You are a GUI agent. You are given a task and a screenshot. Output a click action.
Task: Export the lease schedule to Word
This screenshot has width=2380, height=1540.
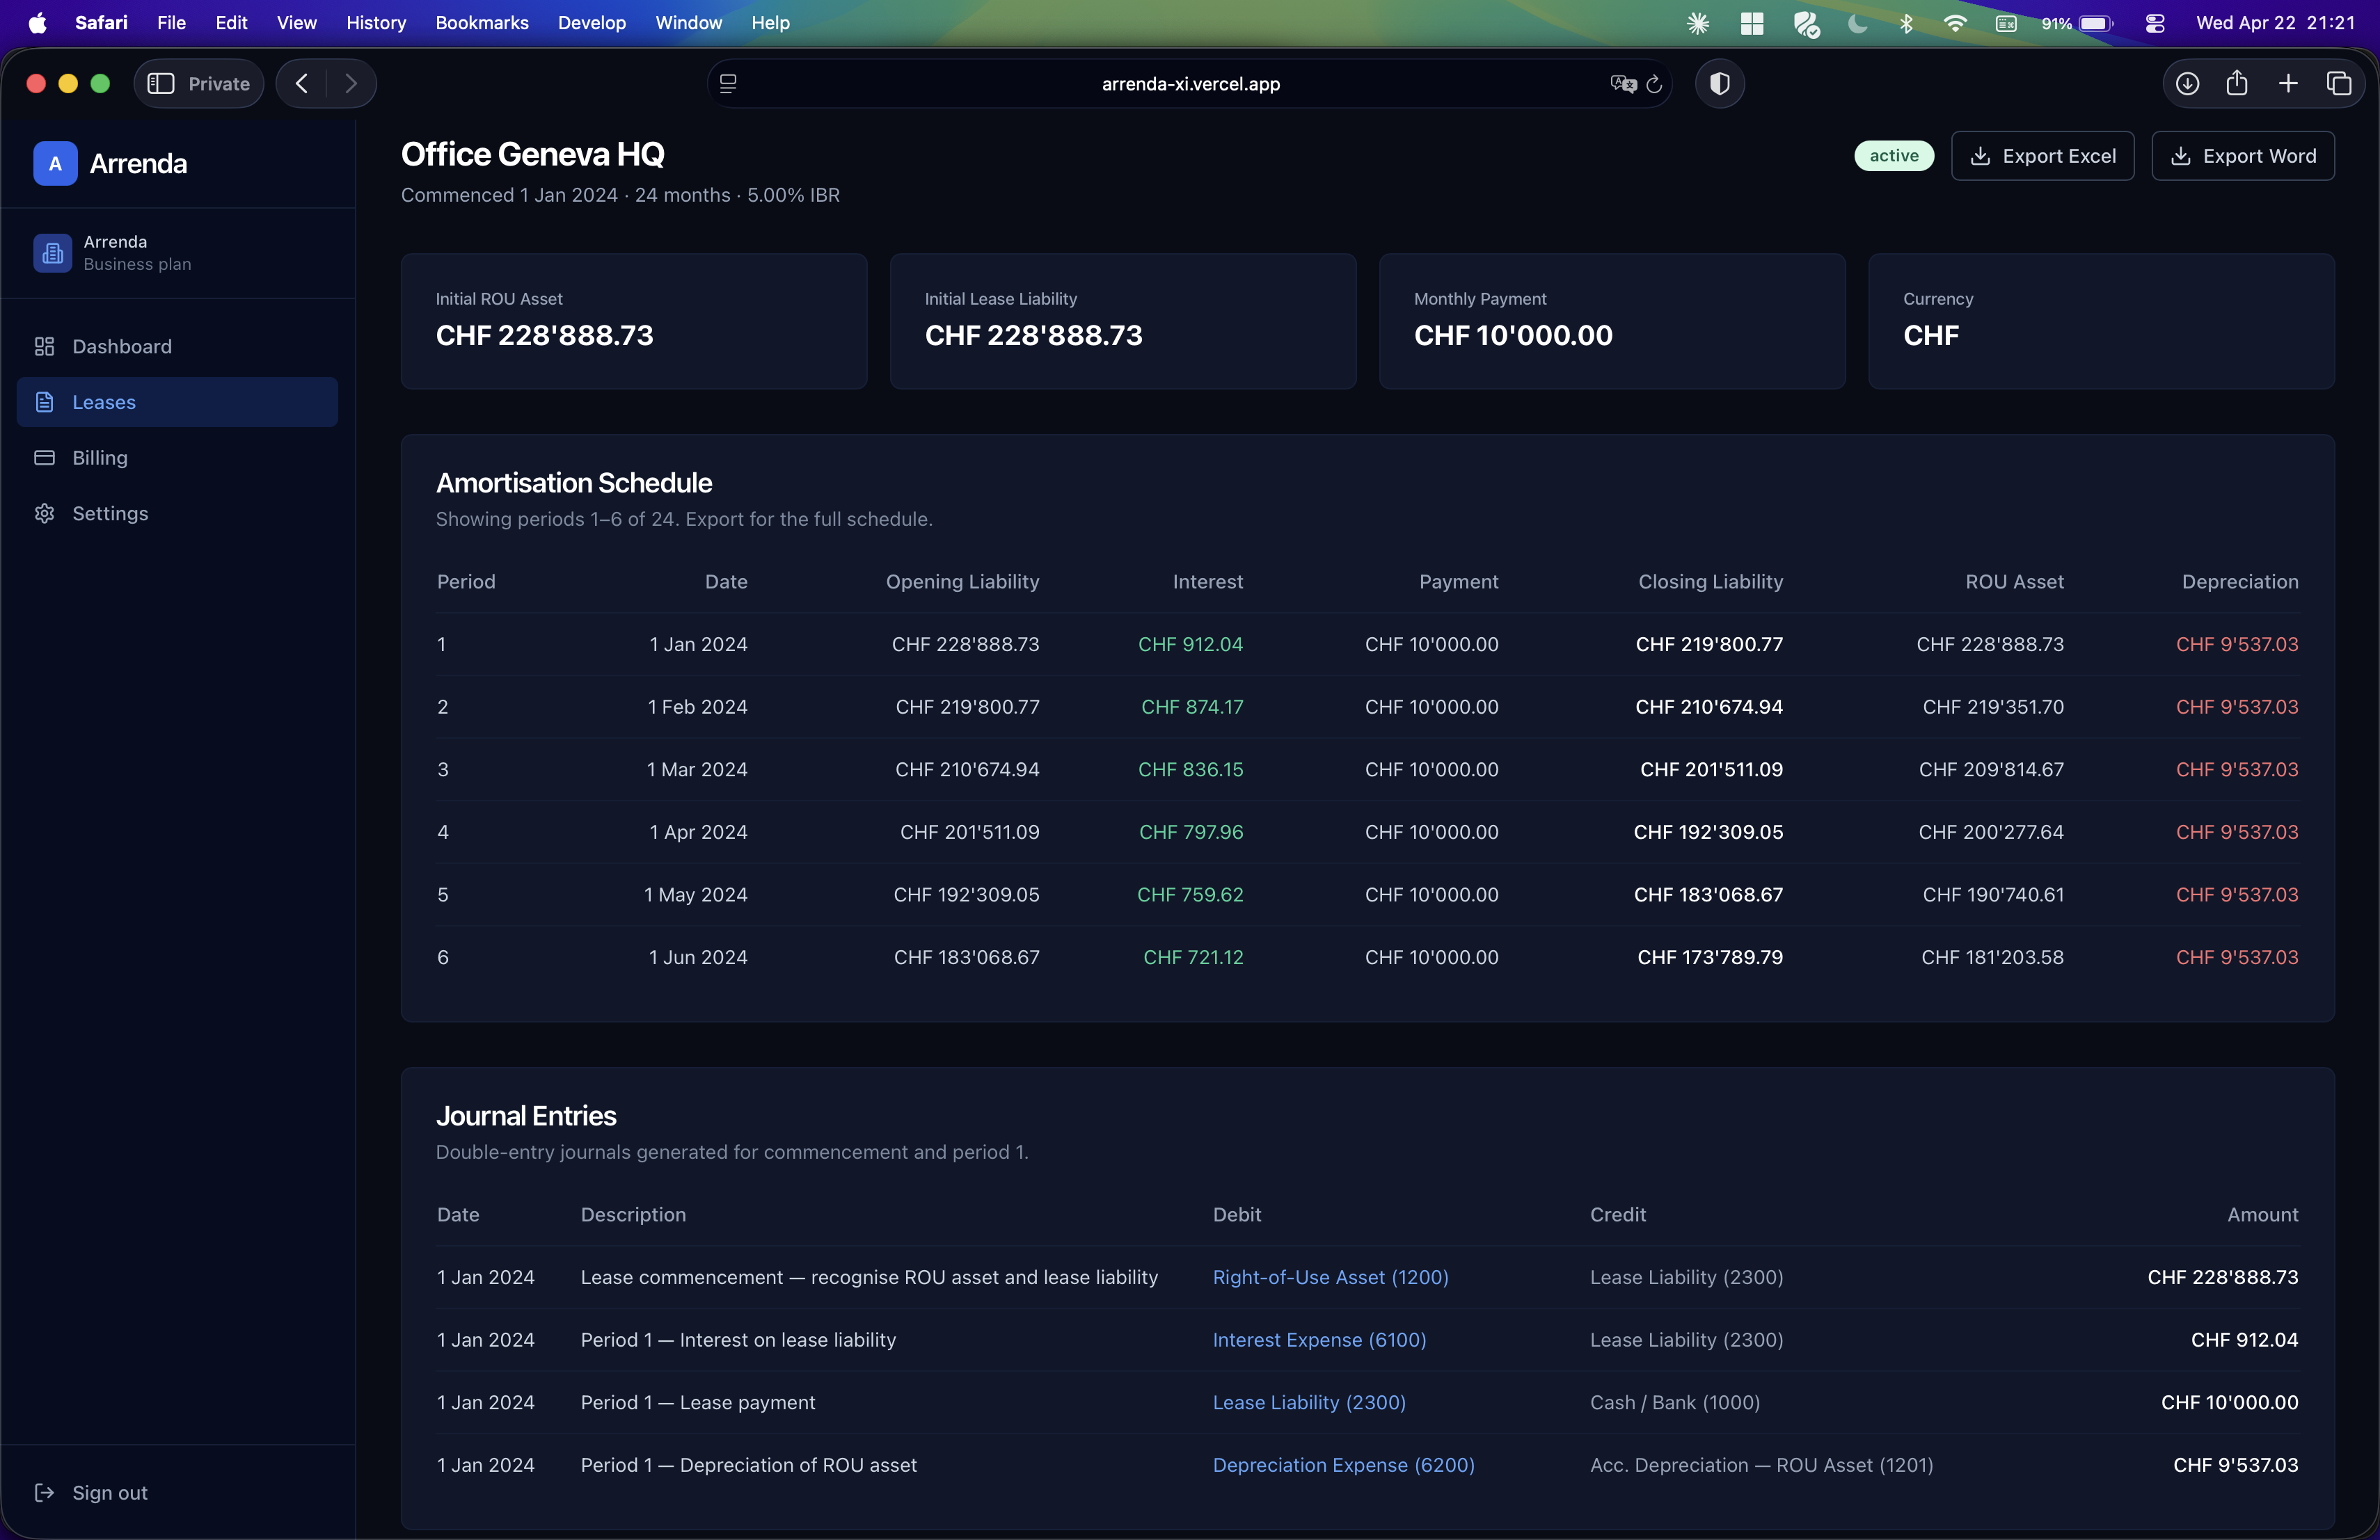click(2242, 156)
